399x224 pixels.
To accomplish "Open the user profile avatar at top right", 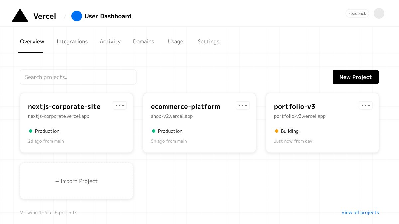I will point(379,13).
